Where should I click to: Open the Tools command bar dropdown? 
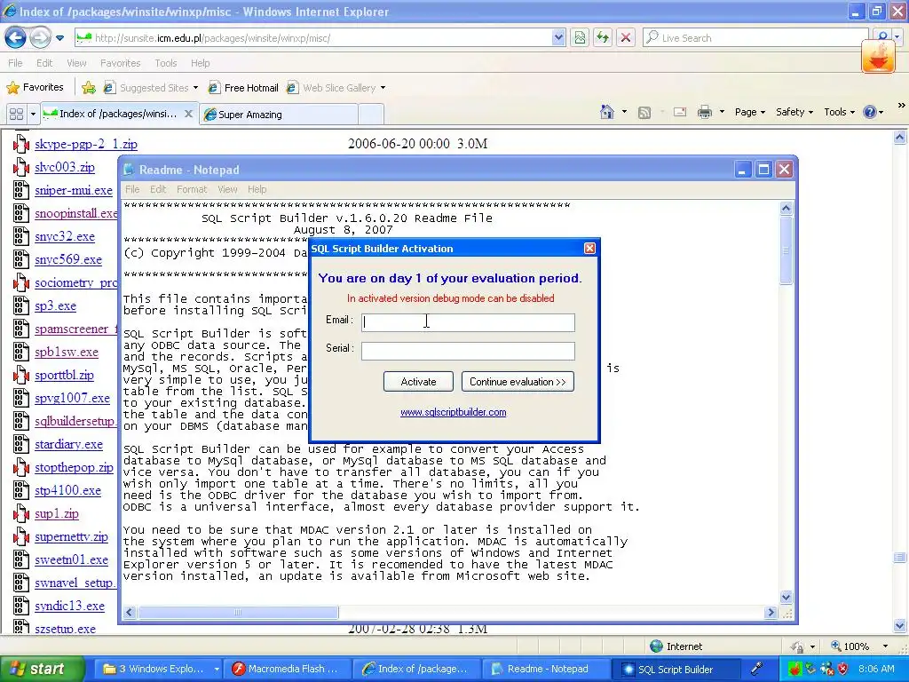(x=839, y=112)
